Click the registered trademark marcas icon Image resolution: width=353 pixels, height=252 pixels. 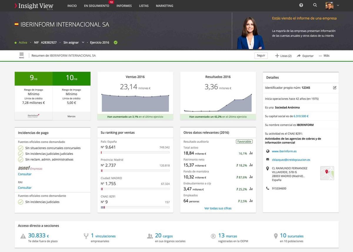tap(213, 236)
